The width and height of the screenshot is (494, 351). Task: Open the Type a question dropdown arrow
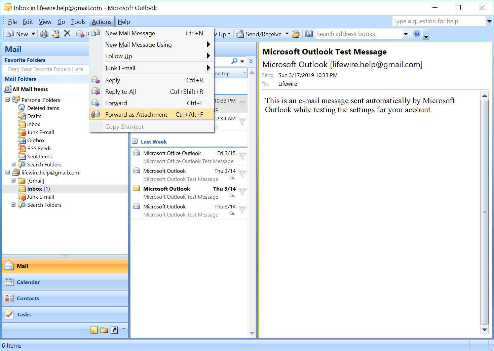pyautogui.click(x=489, y=21)
